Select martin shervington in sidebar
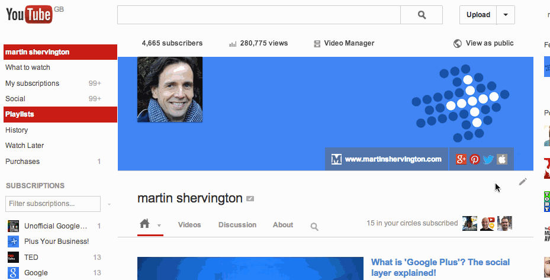Viewport: 550px width, 280px height. point(60,52)
